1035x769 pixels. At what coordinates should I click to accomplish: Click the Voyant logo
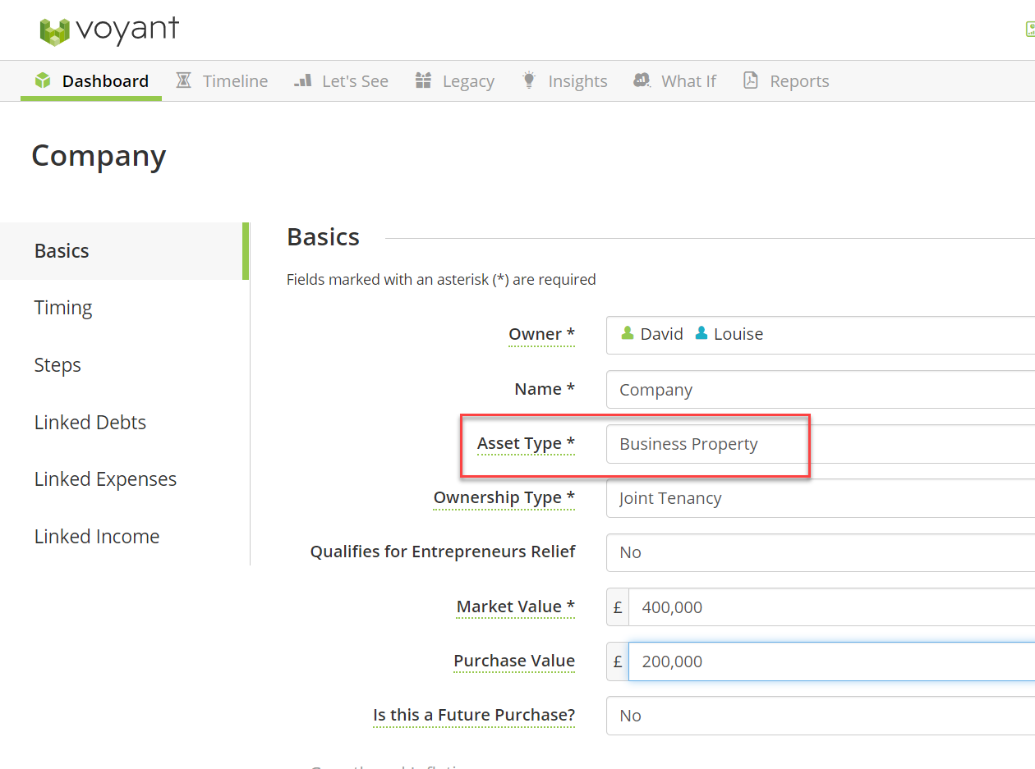click(x=109, y=30)
